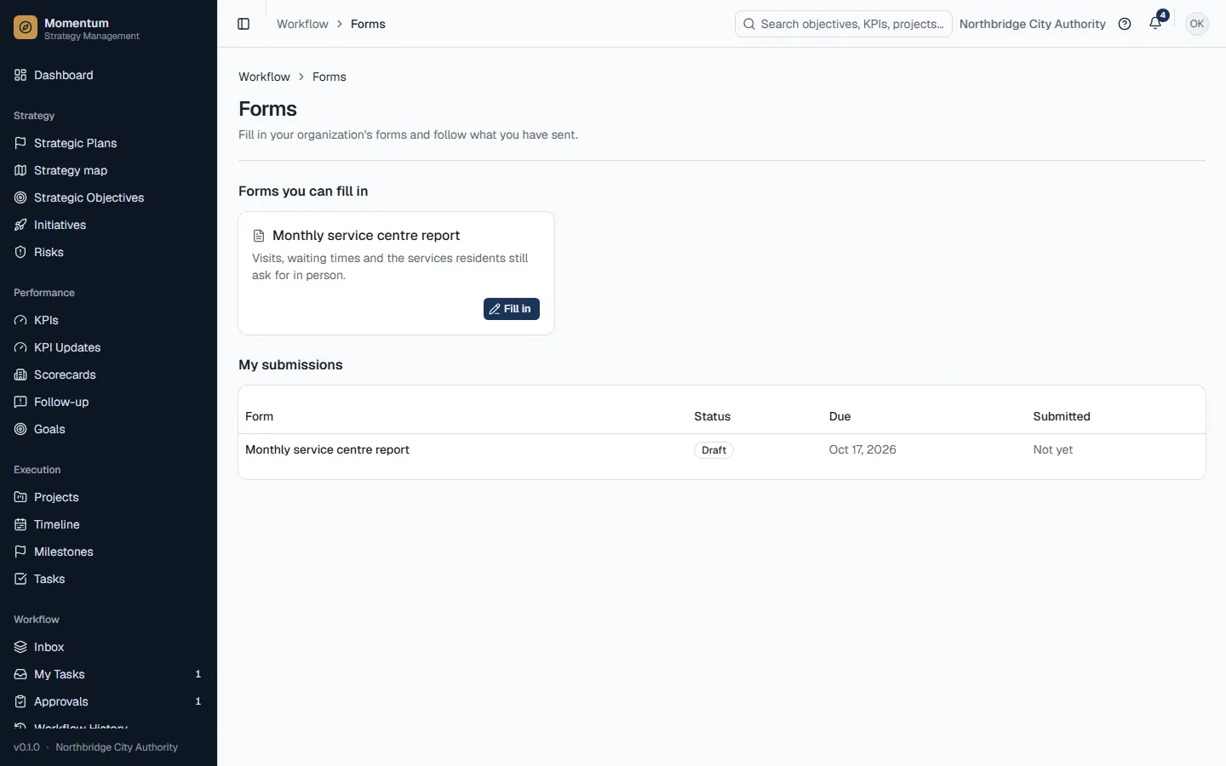Click the Submitted column header
This screenshot has width=1226, height=766.
[x=1062, y=416]
